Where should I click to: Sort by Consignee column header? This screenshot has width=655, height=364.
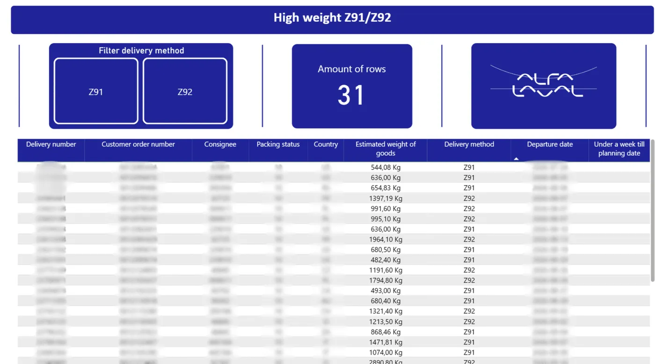click(x=220, y=150)
